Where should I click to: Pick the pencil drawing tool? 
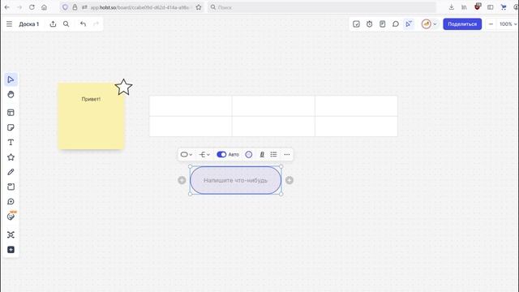(11, 172)
